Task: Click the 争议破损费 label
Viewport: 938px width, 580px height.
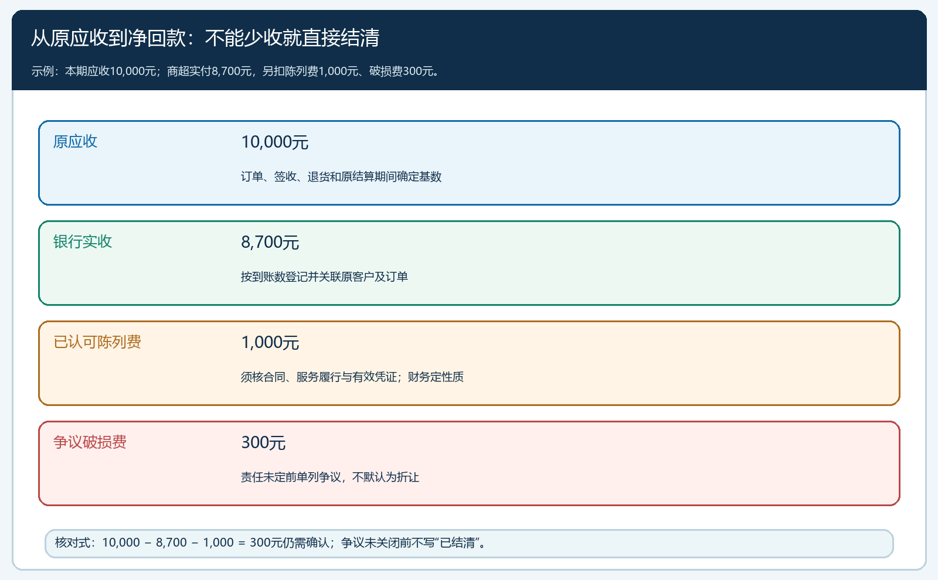Action: [90, 442]
